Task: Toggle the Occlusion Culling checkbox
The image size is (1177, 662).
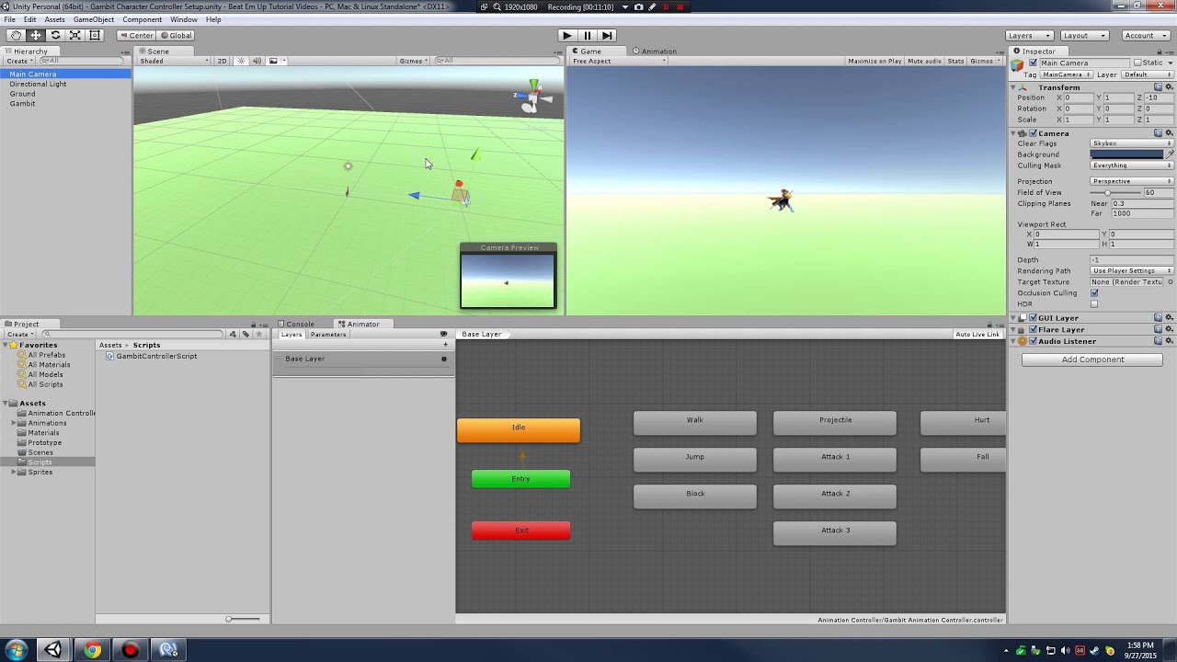Action: click(x=1094, y=293)
